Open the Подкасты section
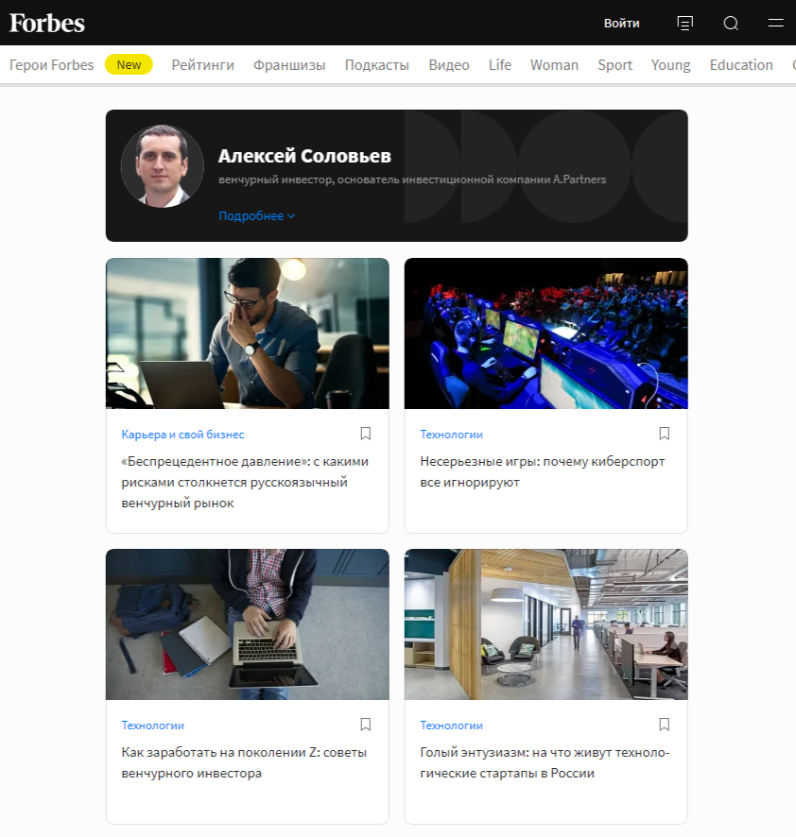Screen dimensions: 796x837 pos(376,64)
